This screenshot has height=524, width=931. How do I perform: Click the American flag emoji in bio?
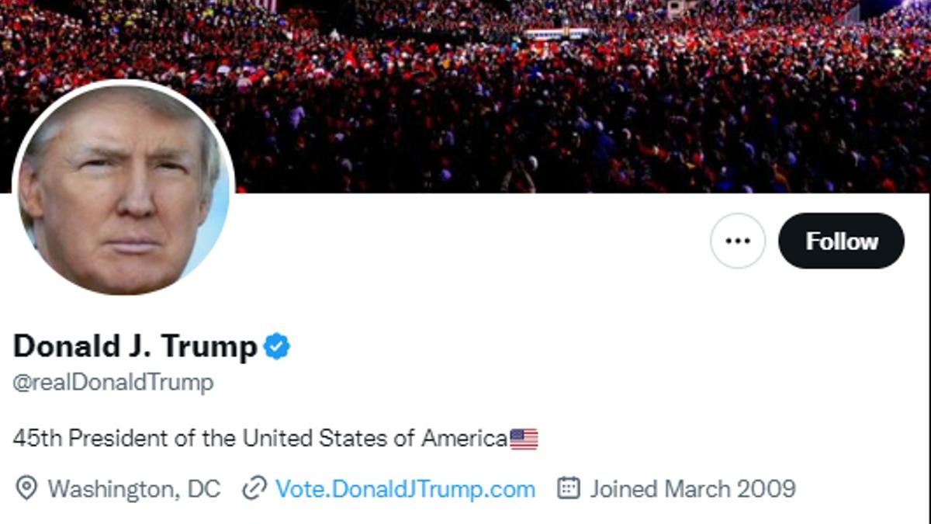tap(524, 439)
